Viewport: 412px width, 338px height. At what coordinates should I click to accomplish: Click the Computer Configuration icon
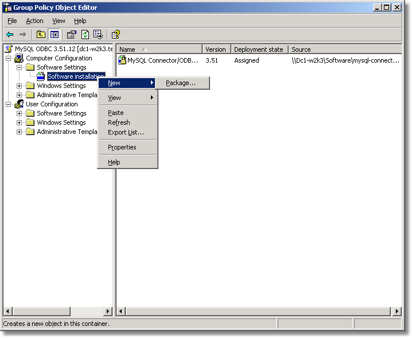click(x=19, y=58)
